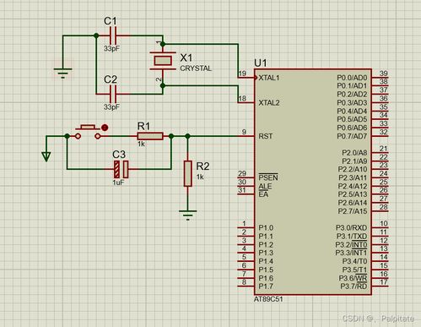421x327 pixels.
Task: Click the XTAL1 pin 19
Action: (x=246, y=78)
